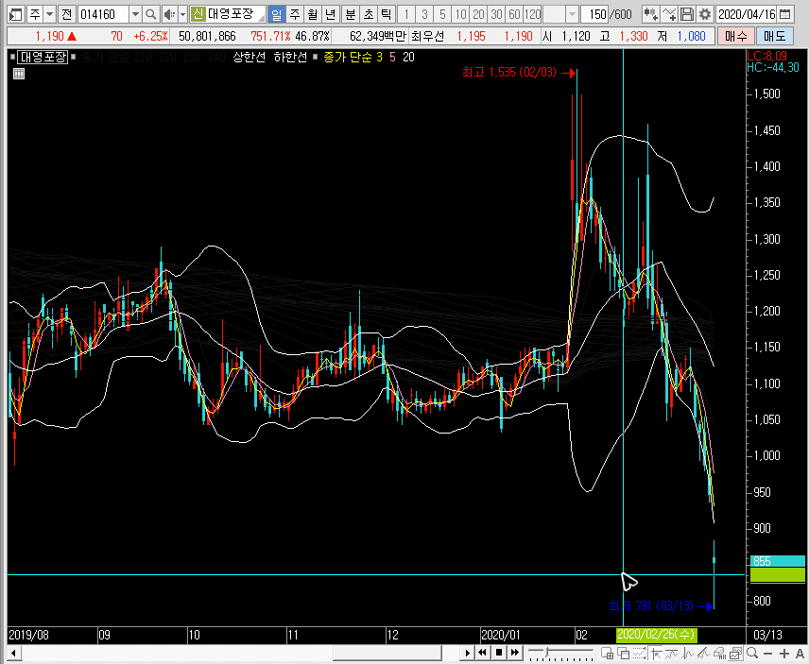Click the speaker sound icon

169,14
